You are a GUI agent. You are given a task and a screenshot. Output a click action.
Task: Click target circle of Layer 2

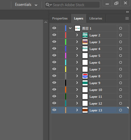tap(121, 35)
